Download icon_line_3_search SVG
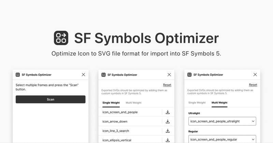Viewport: 273px width, 143px height. tap(168, 131)
